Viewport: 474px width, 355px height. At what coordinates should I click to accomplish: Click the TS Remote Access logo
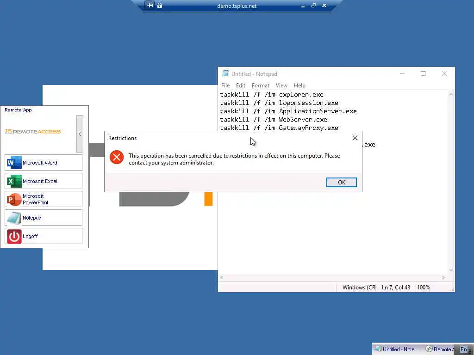[x=33, y=132]
